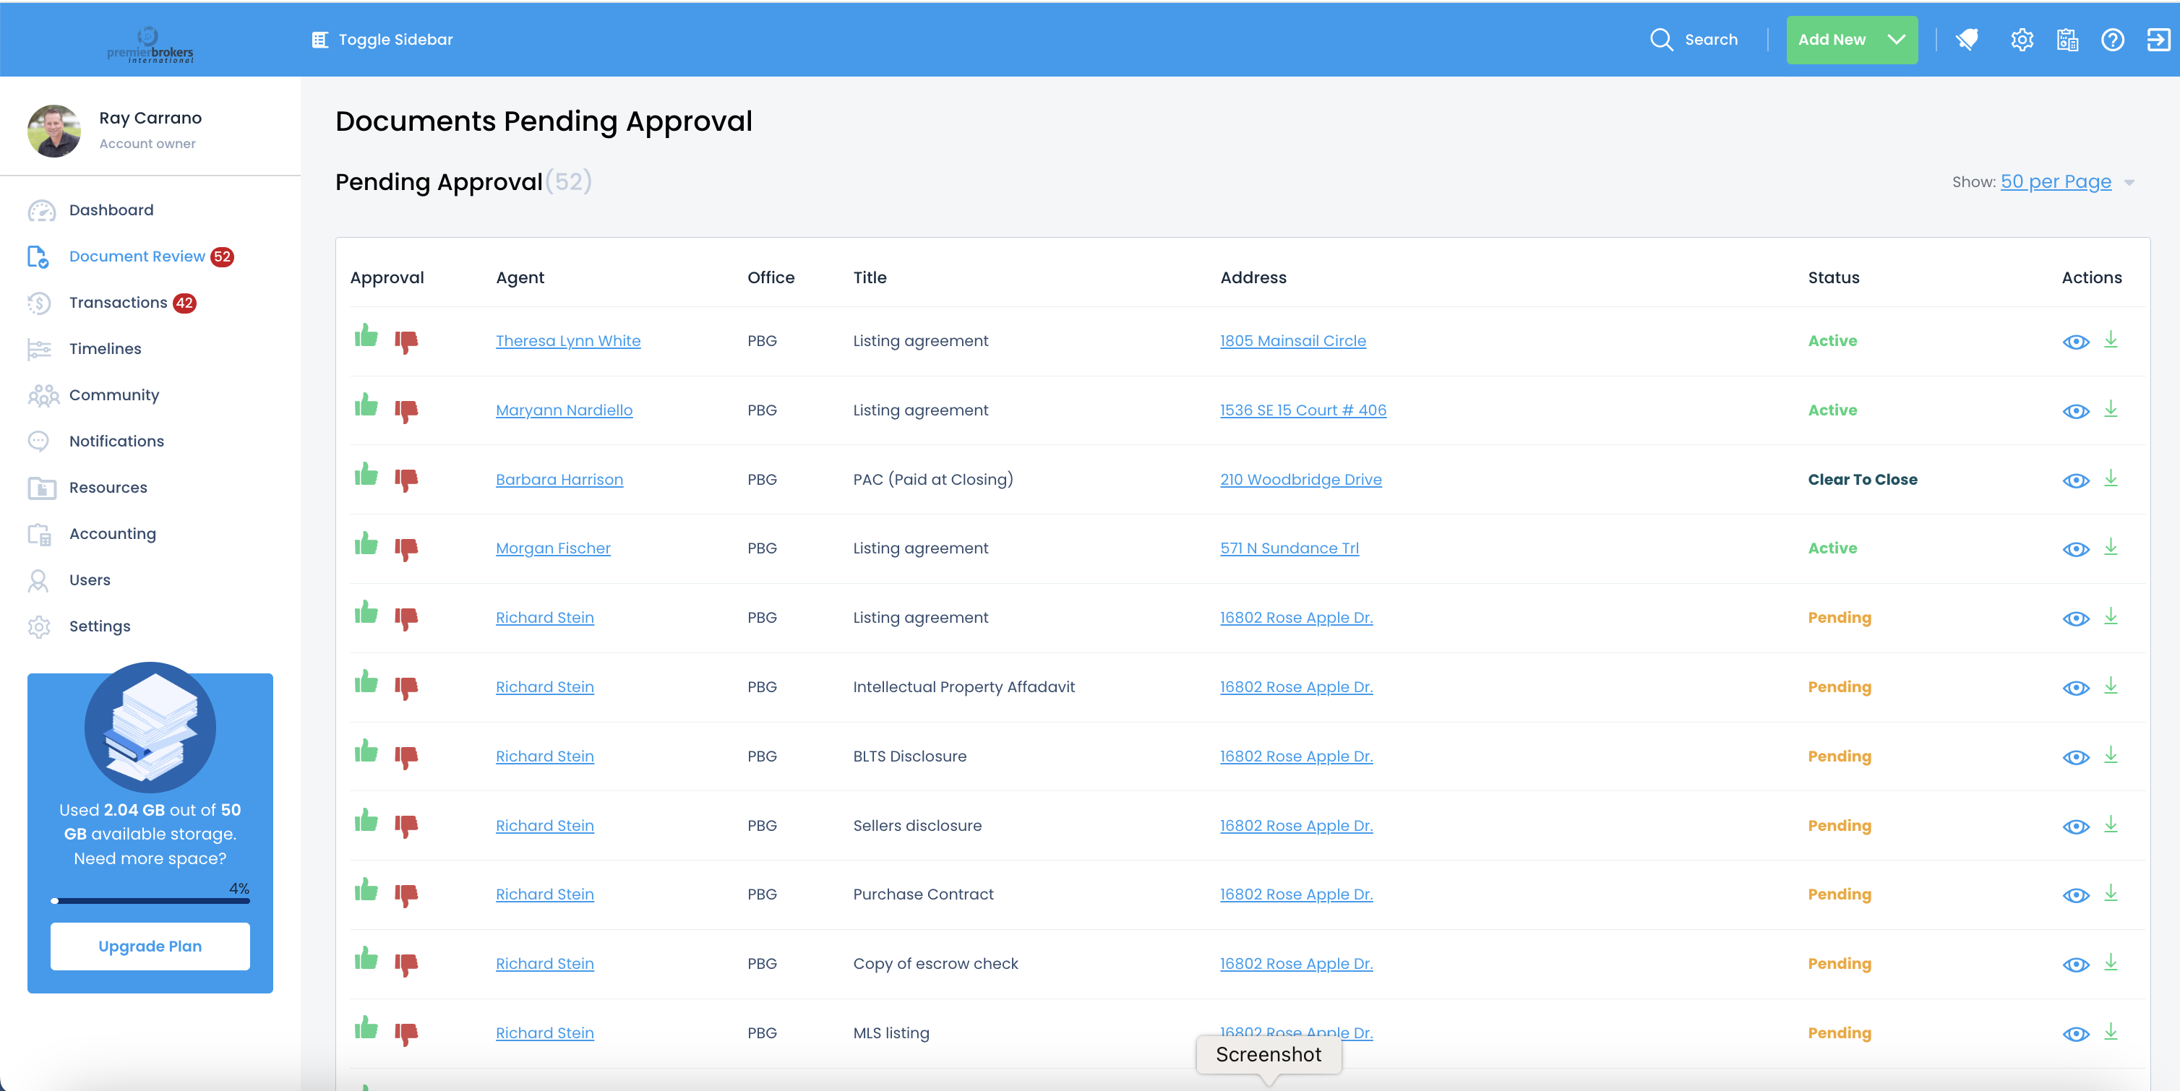The width and height of the screenshot is (2180, 1091).
Task: Click the storage usage progress bar
Action: pyautogui.click(x=150, y=901)
